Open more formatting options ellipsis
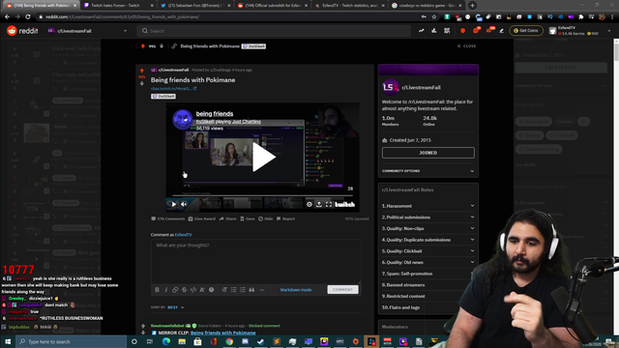Image resolution: width=619 pixels, height=348 pixels. (262, 290)
